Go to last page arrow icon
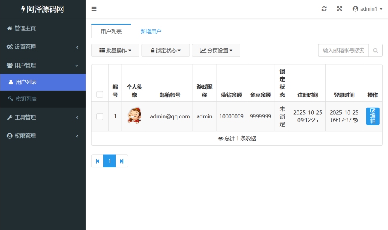388x230 pixels. 122,161
